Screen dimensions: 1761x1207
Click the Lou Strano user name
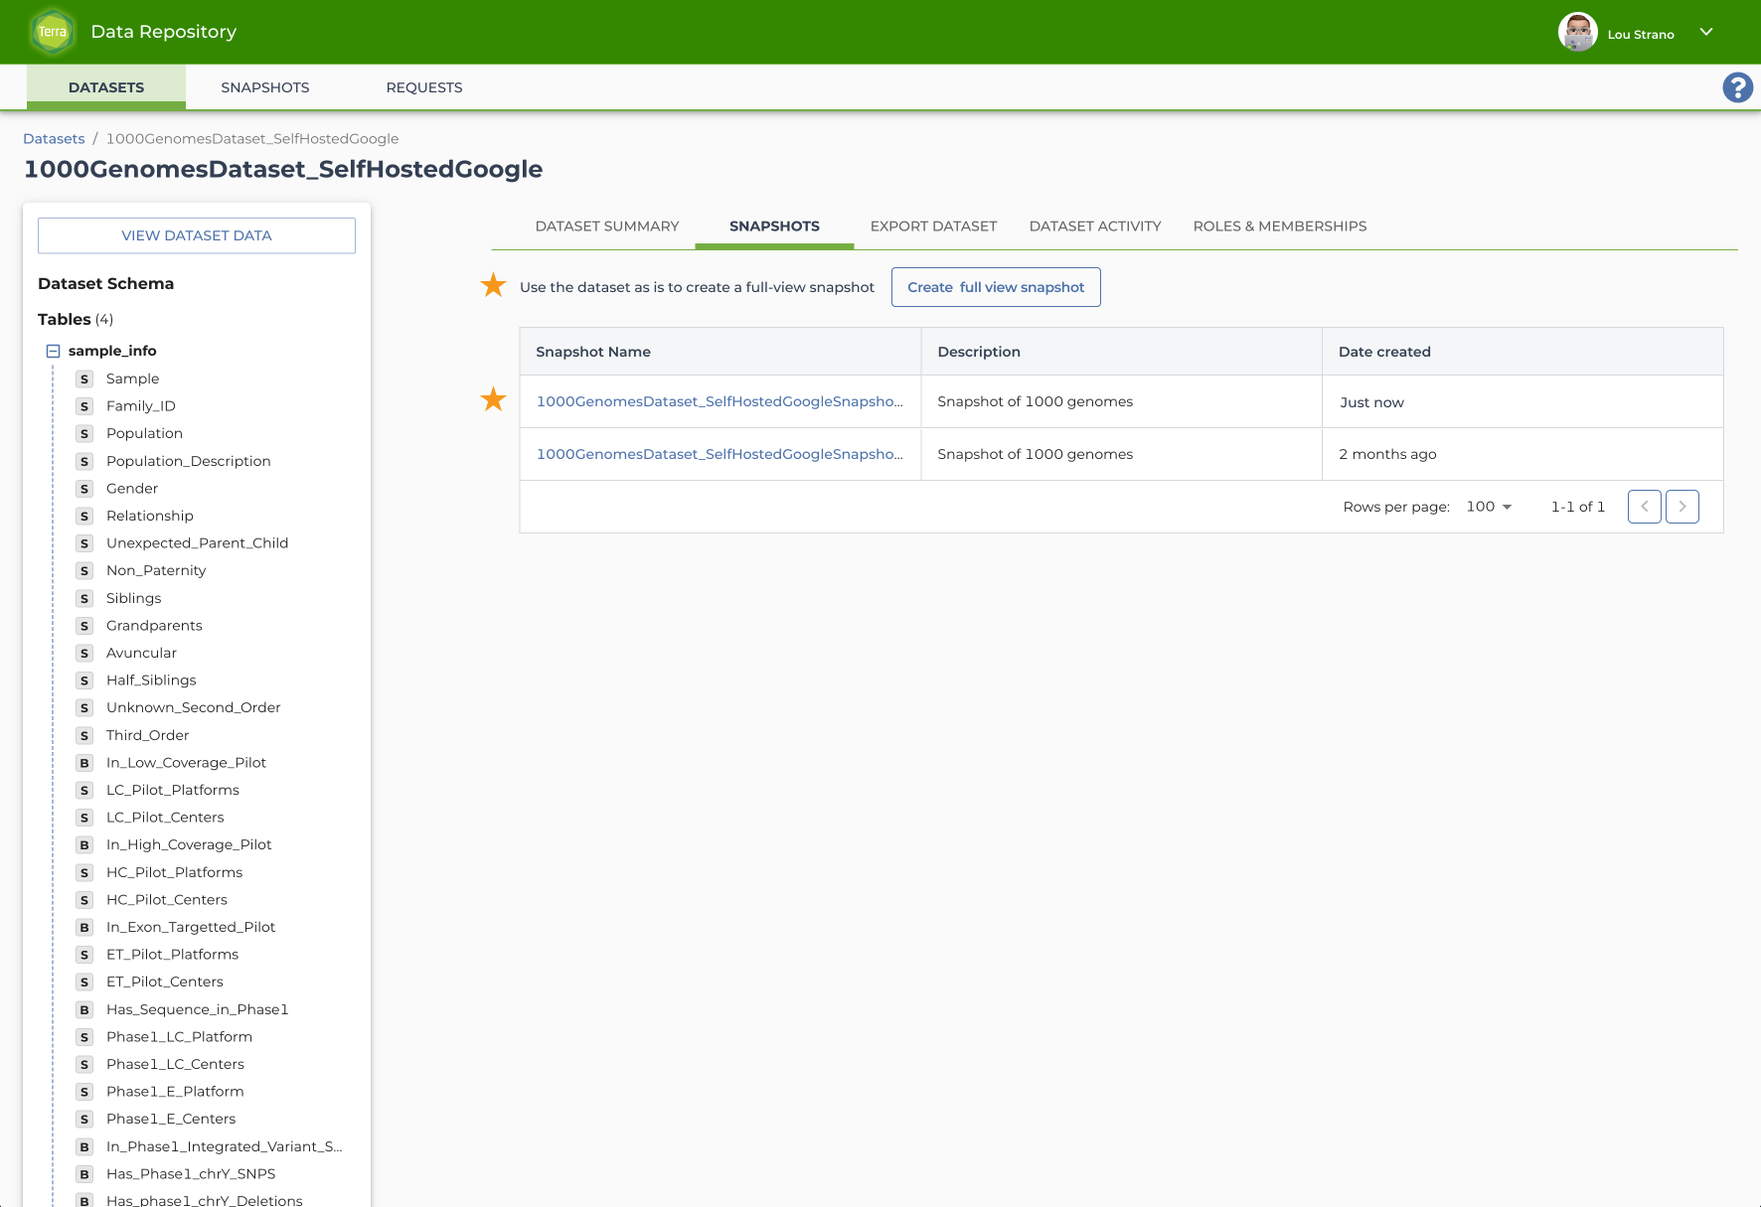(1641, 35)
